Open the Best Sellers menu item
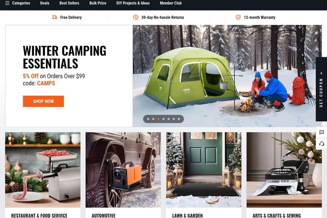This screenshot has width=327, height=218. (69, 3)
